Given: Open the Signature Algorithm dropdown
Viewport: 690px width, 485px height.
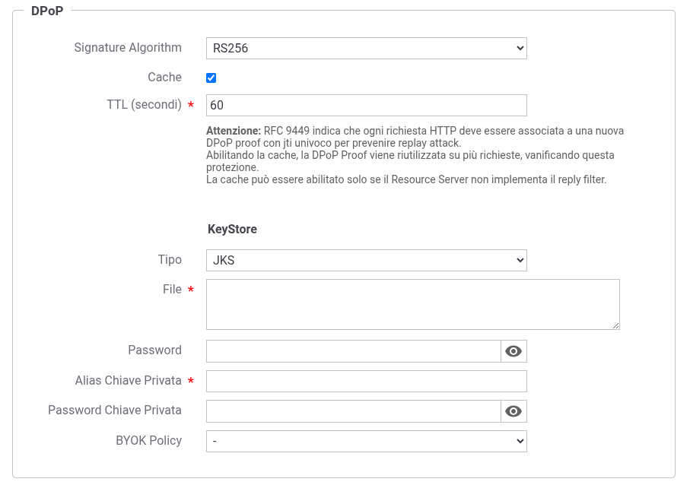Looking at the screenshot, I should tap(366, 48).
